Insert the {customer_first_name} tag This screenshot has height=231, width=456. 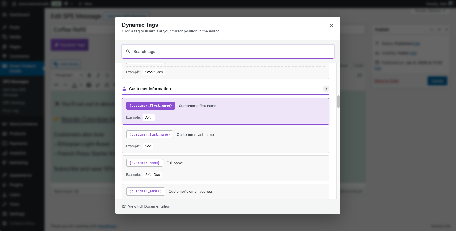point(150,106)
